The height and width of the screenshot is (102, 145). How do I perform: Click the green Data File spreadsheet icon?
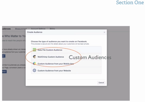[x=34, y=50]
